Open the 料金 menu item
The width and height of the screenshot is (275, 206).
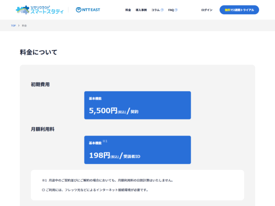[x=128, y=10]
